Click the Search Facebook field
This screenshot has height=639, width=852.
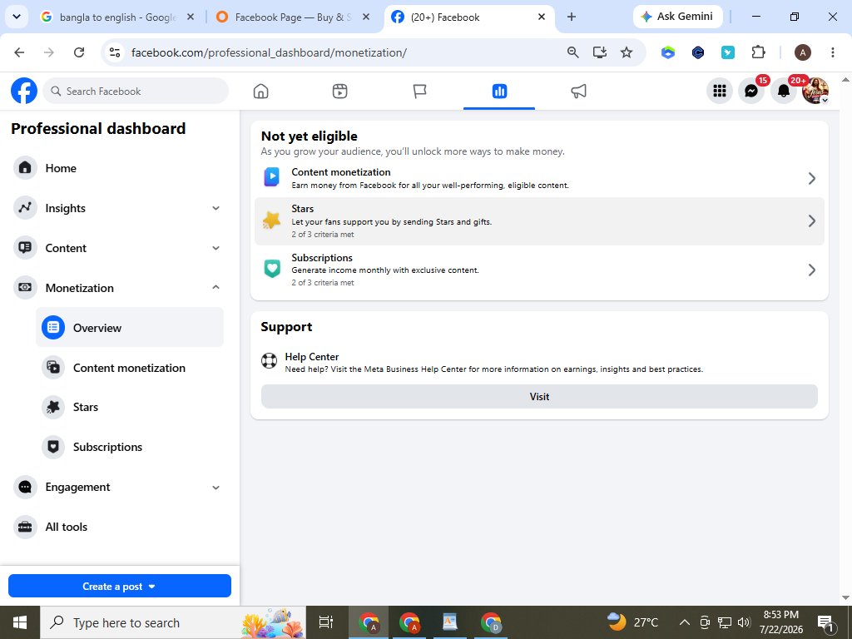pos(136,91)
